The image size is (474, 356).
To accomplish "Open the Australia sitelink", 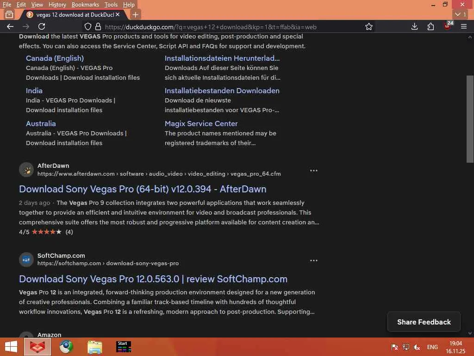I will tap(41, 123).
